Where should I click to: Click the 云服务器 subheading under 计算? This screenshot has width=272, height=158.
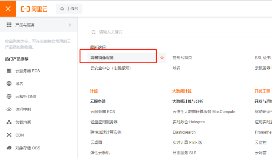98,102
